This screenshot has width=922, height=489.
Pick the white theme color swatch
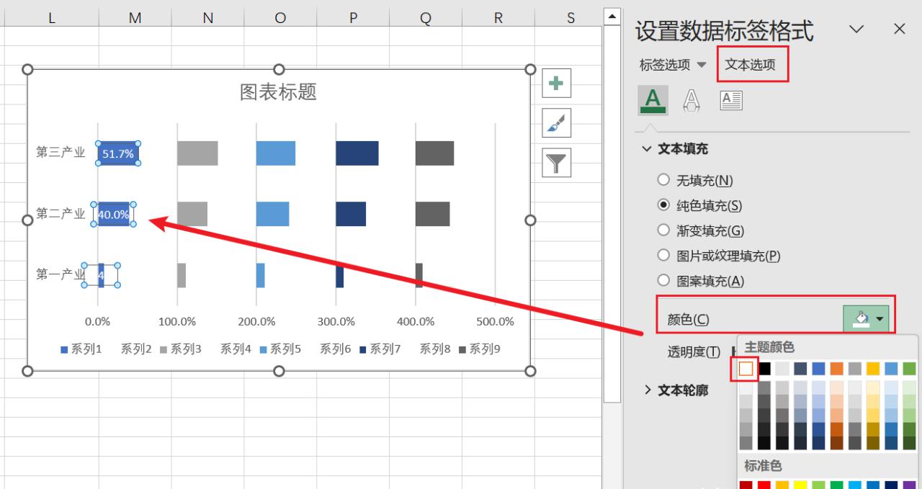746,369
